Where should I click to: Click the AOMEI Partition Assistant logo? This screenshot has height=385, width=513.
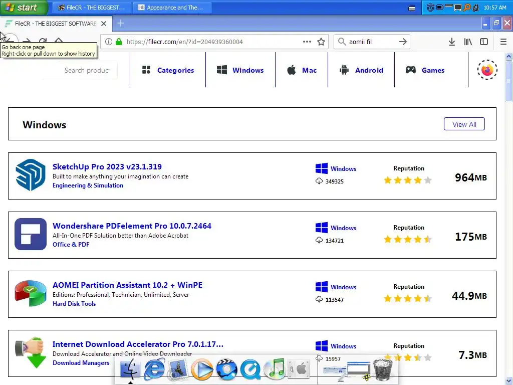[31, 293]
